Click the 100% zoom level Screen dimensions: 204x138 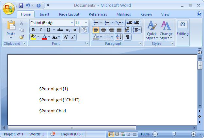tap(145, 134)
